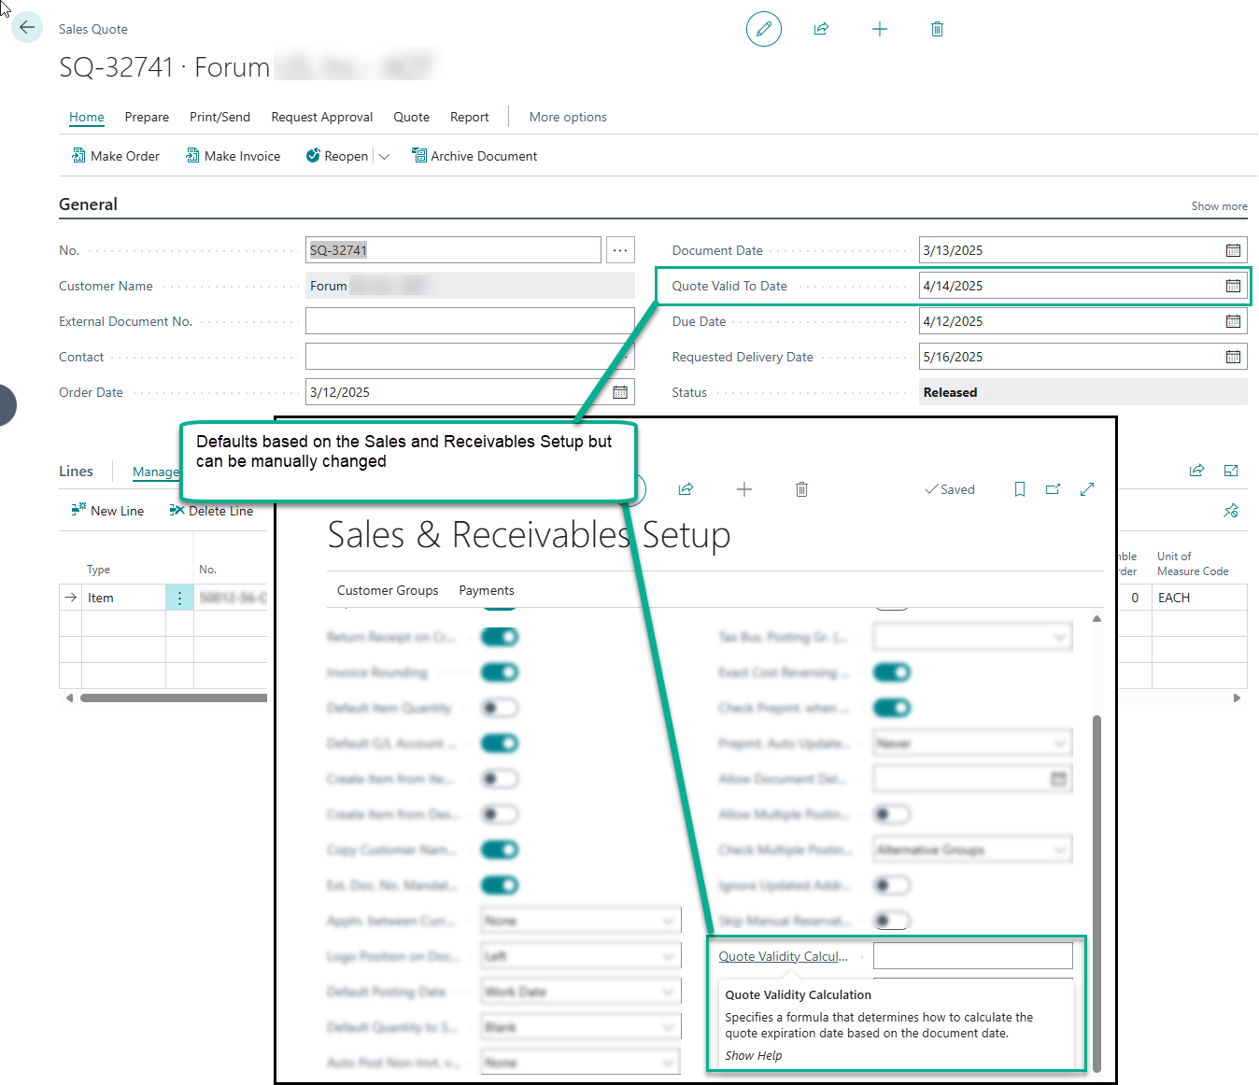Click expand-to-full-screen arrows in Setup window
The image size is (1259, 1085).
(1087, 489)
